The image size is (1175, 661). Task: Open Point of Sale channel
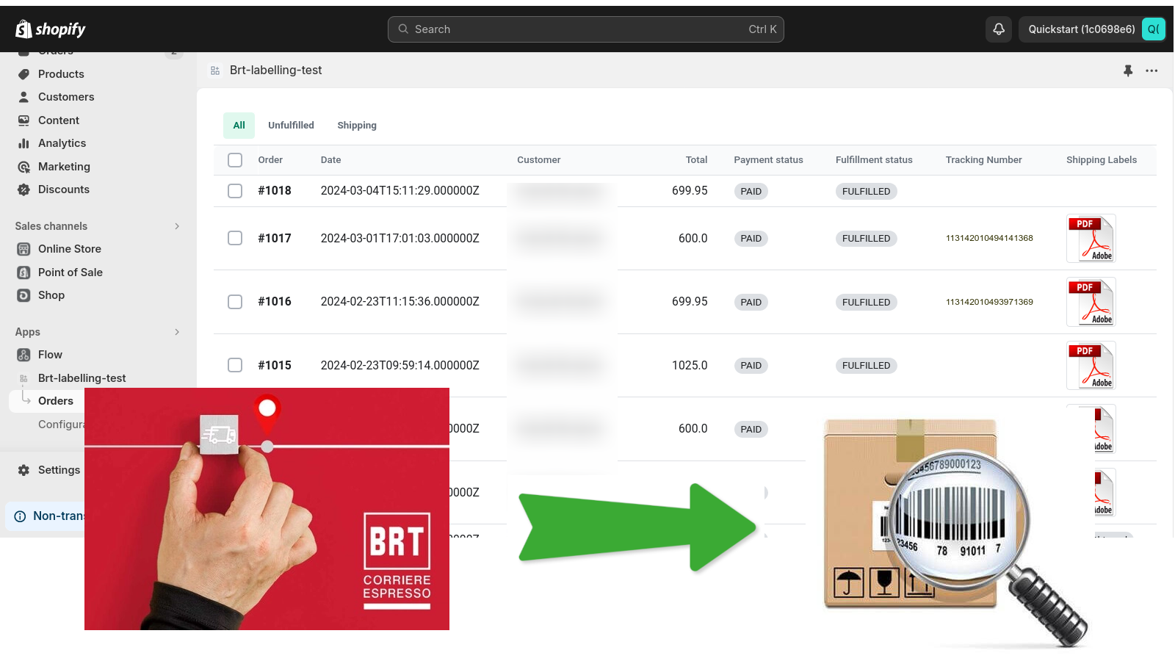pos(70,272)
